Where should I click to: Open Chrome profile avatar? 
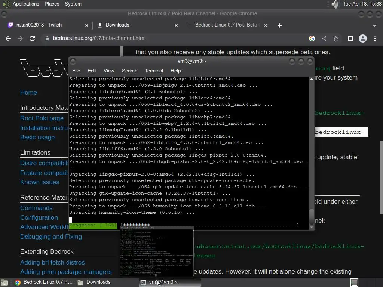pyautogui.click(x=363, y=38)
